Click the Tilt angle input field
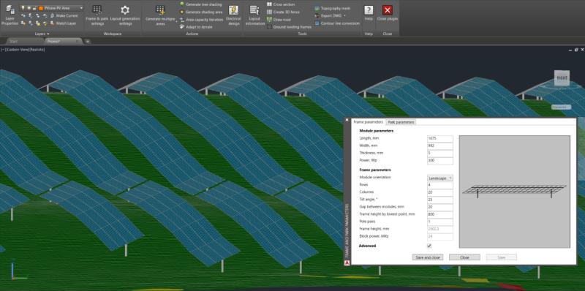The height and width of the screenshot is (291, 585). coord(440,200)
